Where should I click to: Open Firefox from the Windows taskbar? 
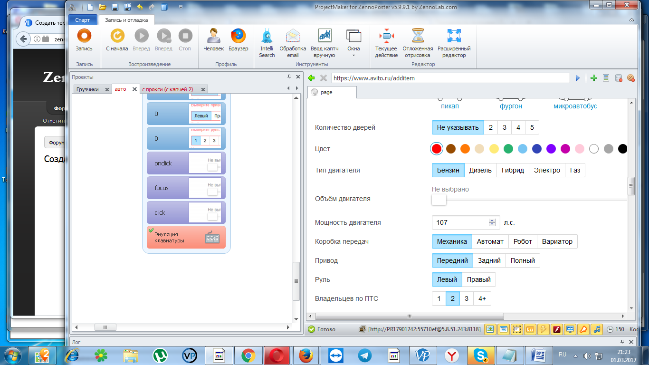[x=305, y=355]
